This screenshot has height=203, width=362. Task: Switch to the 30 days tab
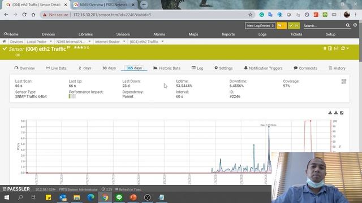[109, 68]
